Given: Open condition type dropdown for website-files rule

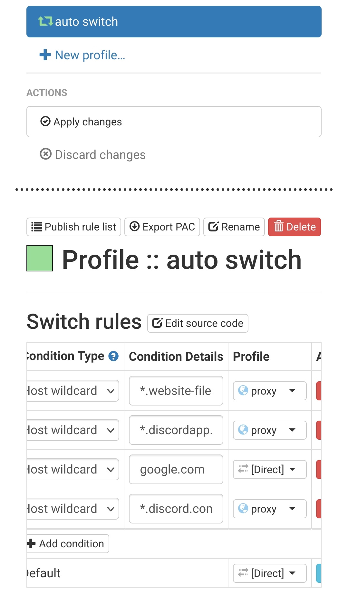Looking at the screenshot, I should (73, 391).
